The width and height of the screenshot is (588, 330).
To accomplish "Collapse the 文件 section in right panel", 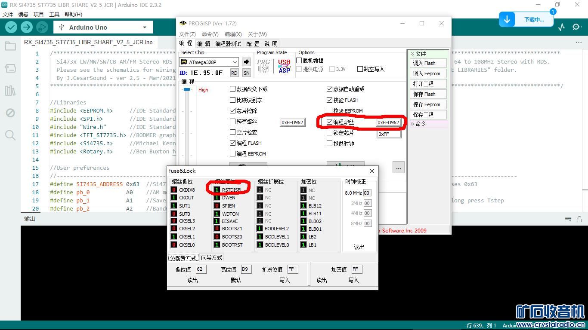I will tap(413, 54).
